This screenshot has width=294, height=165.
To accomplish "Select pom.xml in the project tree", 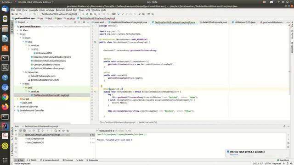I will [x=27, y=103].
